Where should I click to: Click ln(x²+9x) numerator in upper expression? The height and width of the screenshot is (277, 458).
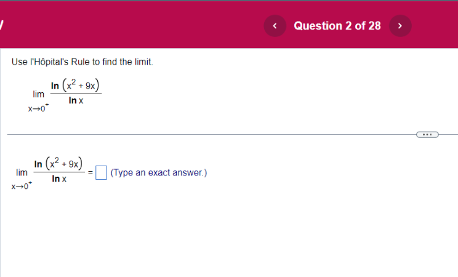coord(75,85)
